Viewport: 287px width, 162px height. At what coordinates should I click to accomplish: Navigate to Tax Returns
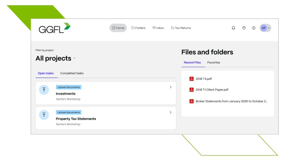[x=181, y=28]
